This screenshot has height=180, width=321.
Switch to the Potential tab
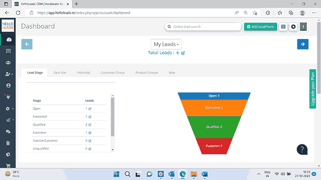[84, 73]
